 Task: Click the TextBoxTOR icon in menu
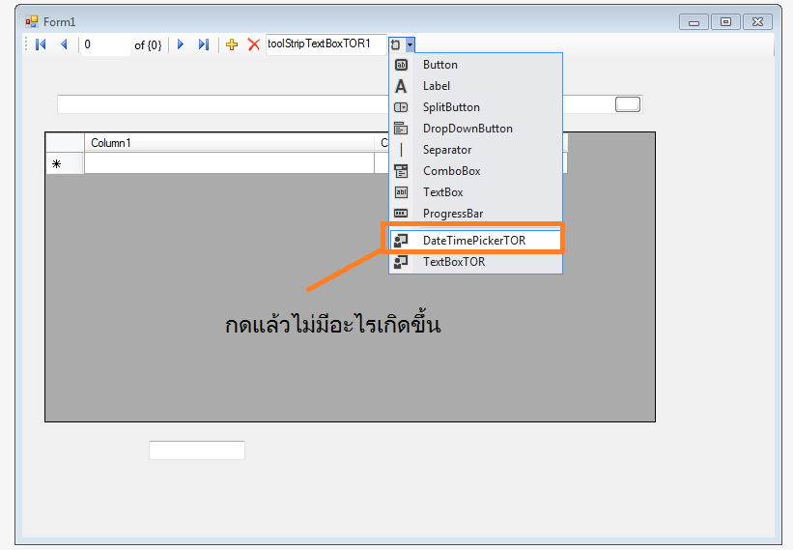(401, 262)
